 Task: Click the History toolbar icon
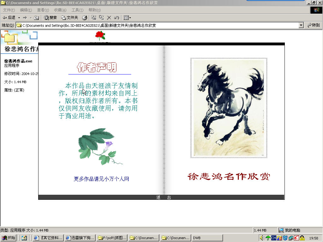point(85,18)
